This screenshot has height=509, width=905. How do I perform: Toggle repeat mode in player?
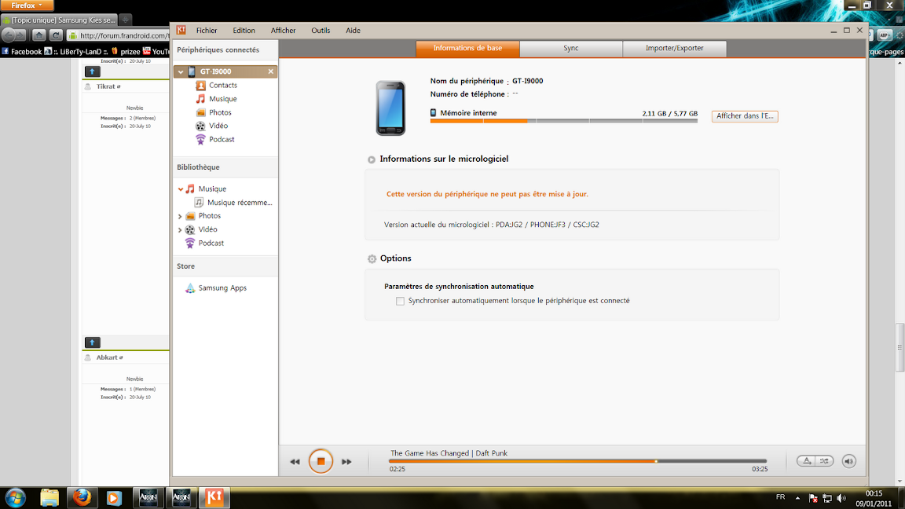(x=806, y=461)
